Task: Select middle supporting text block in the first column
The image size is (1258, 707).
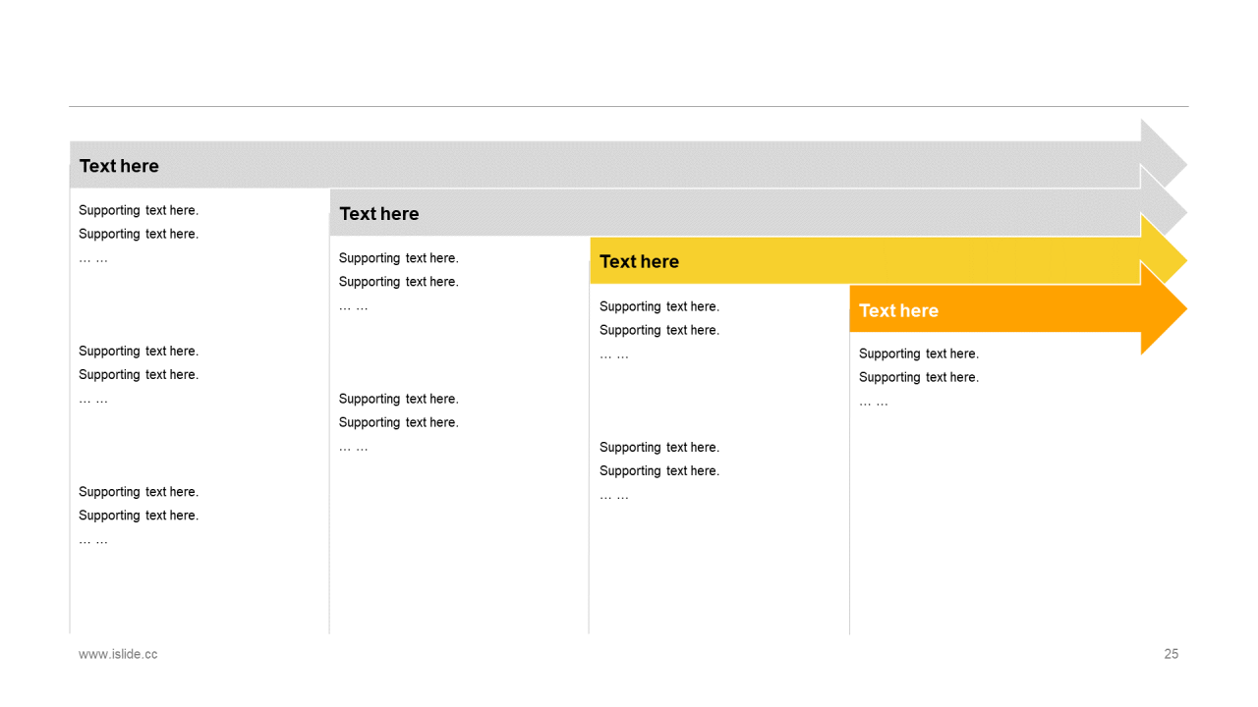Action: click(x=139, y=374)
